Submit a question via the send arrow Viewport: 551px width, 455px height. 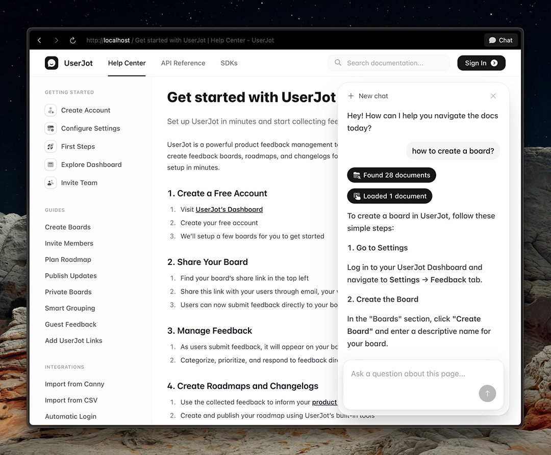click(x=487, y=393)
